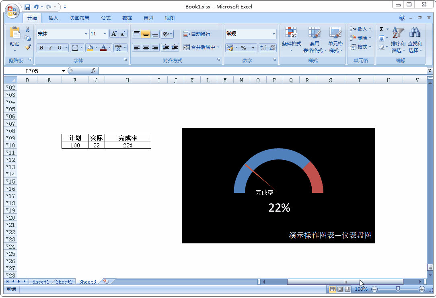The image size is (436, 298).
Task: Open 排序和筛选 sort and filter
Action: coord(398,40)
